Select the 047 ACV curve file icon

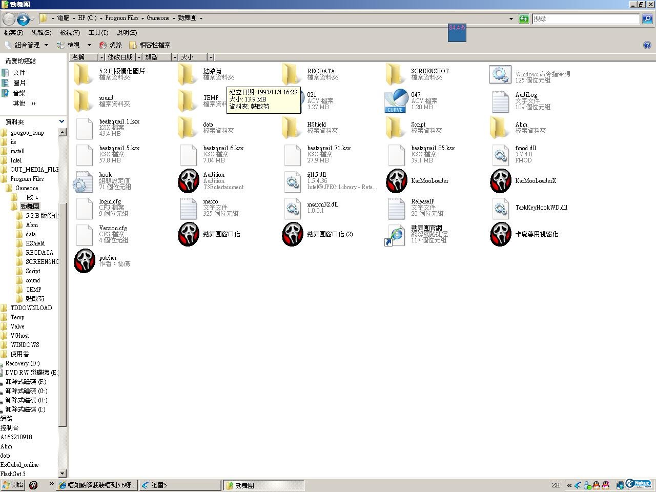click(396, 101)
